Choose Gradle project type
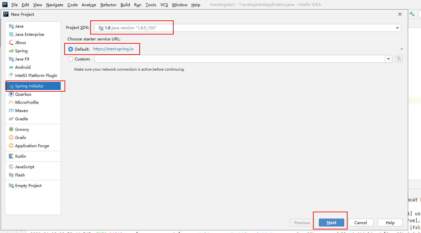 click(33, 119)
